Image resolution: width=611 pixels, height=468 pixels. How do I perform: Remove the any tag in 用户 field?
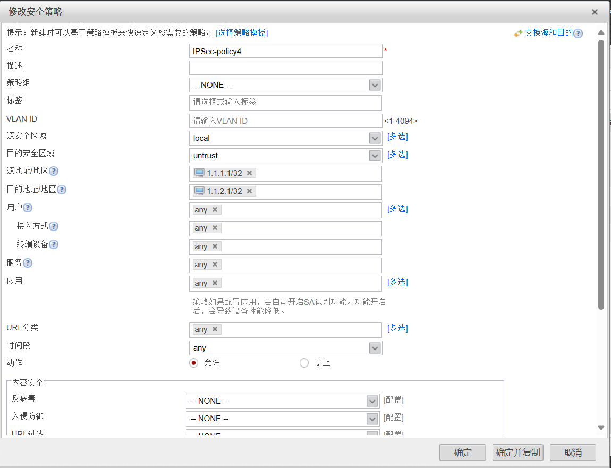pyautogui.click(x=215, y=210)
